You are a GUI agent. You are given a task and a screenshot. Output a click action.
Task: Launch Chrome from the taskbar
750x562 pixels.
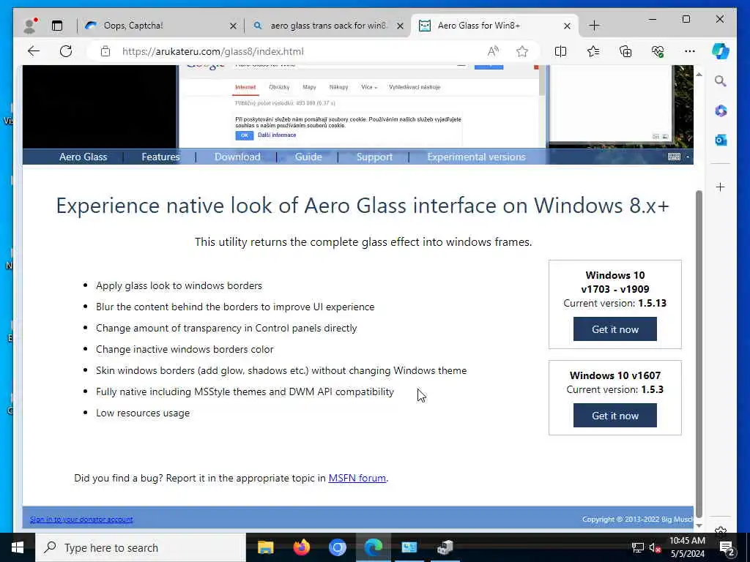[337, 547]
